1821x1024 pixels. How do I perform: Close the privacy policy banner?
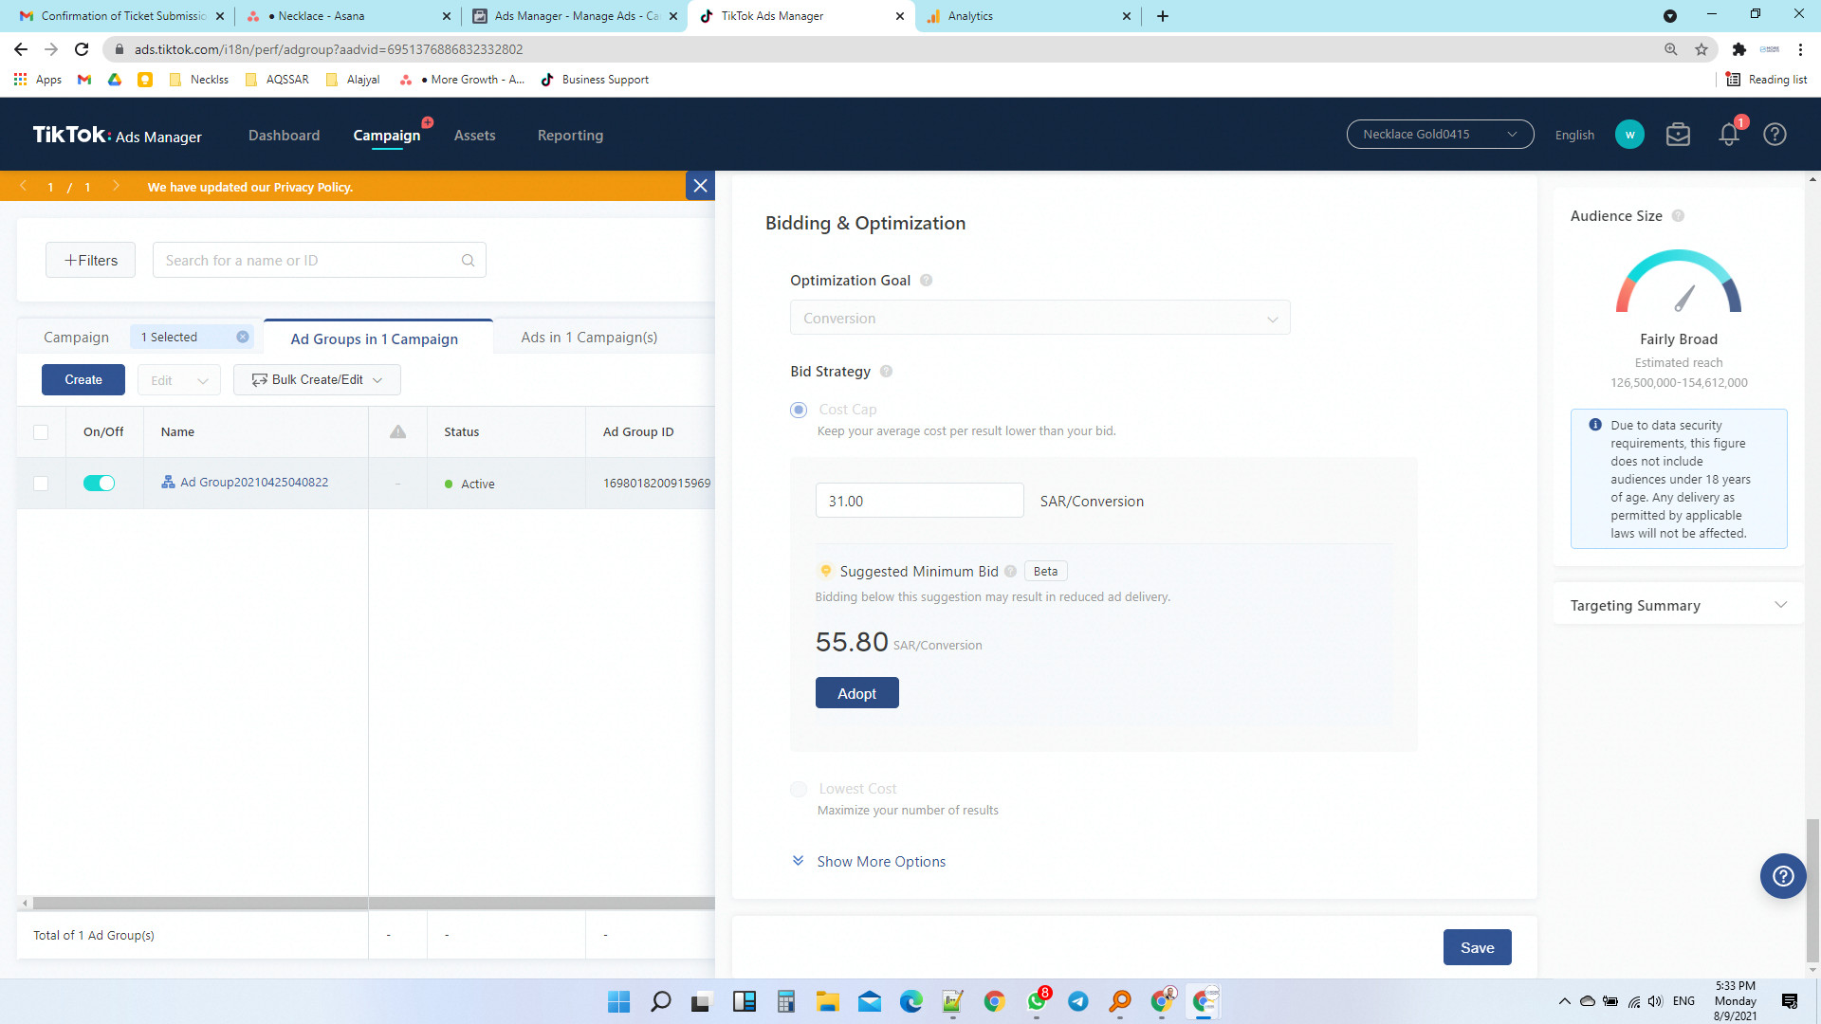point(700,186)
